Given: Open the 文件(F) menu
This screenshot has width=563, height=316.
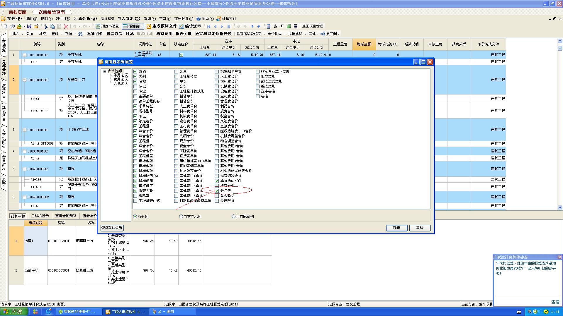Looking at the screenshot, I should click(x=14, y=19).
